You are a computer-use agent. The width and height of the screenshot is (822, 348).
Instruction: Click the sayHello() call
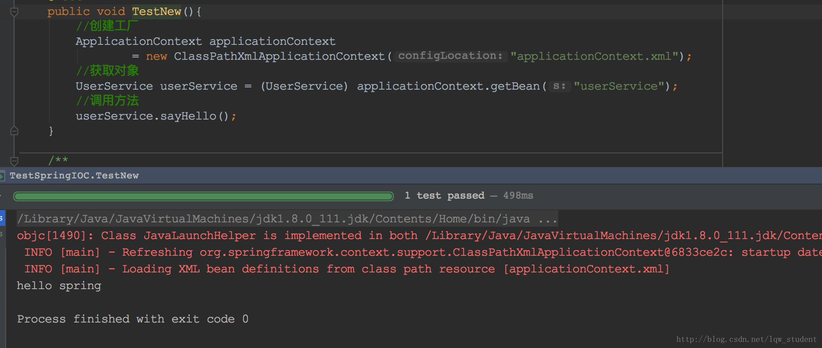tap(195, 116)
